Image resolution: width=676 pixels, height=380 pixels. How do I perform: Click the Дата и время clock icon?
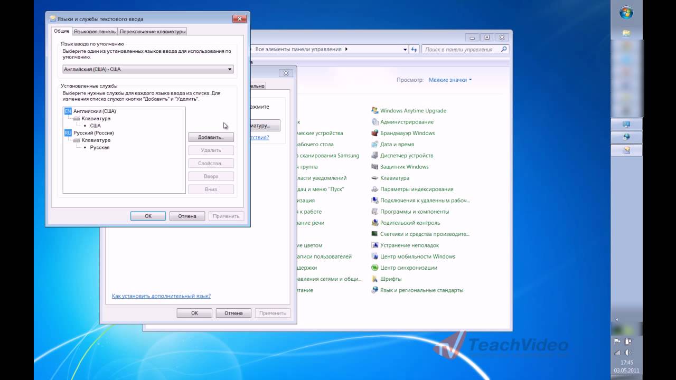375,144
